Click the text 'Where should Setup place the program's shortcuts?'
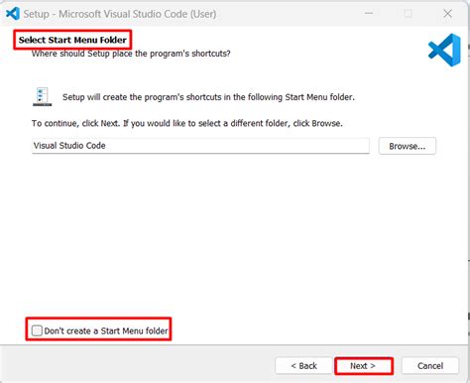This screenshot has width=470, height=383. click(131, 54)
